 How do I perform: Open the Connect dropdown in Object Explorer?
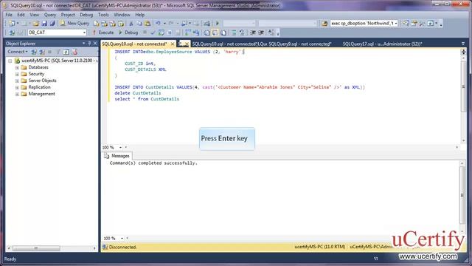point(18,52)
